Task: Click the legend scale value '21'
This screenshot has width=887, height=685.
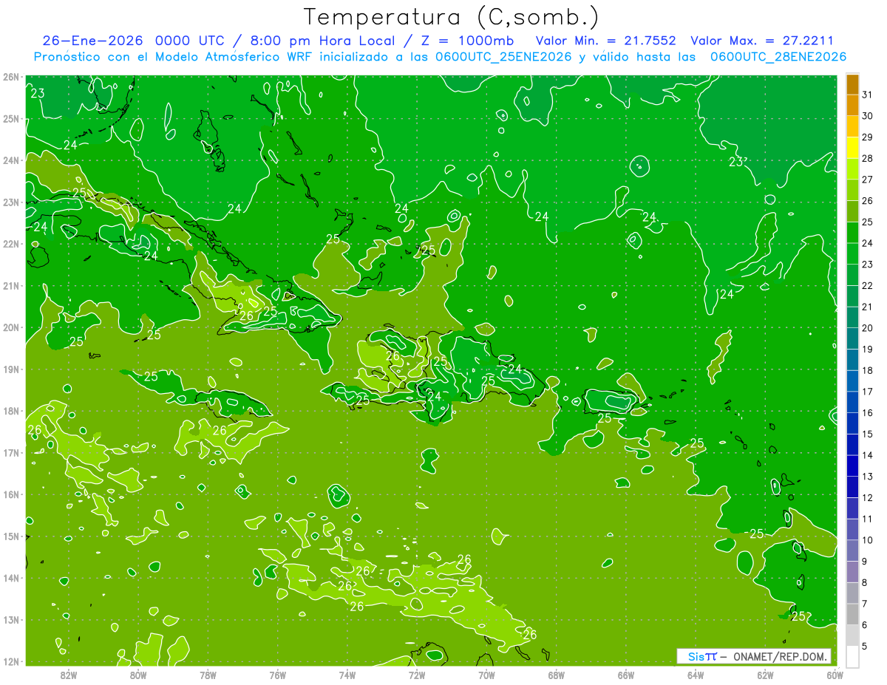Action: [x=868, y=307]
